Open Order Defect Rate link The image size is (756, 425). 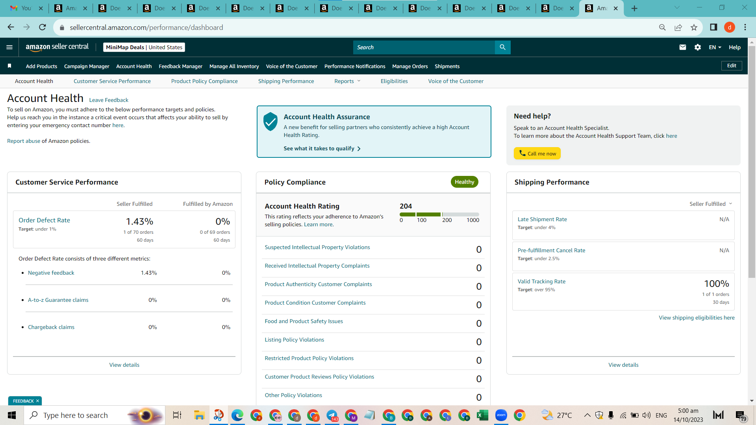[x=44, y=220]
